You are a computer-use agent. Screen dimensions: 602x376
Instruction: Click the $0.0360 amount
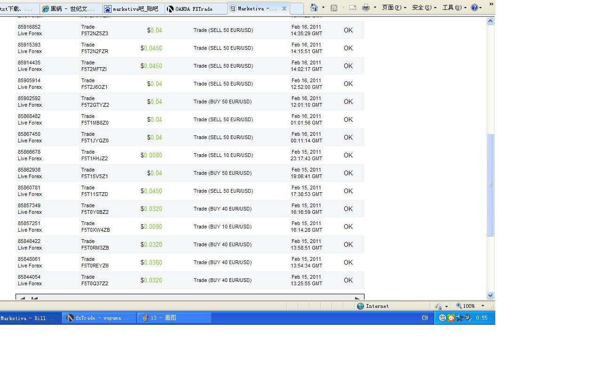click(151, 262)
